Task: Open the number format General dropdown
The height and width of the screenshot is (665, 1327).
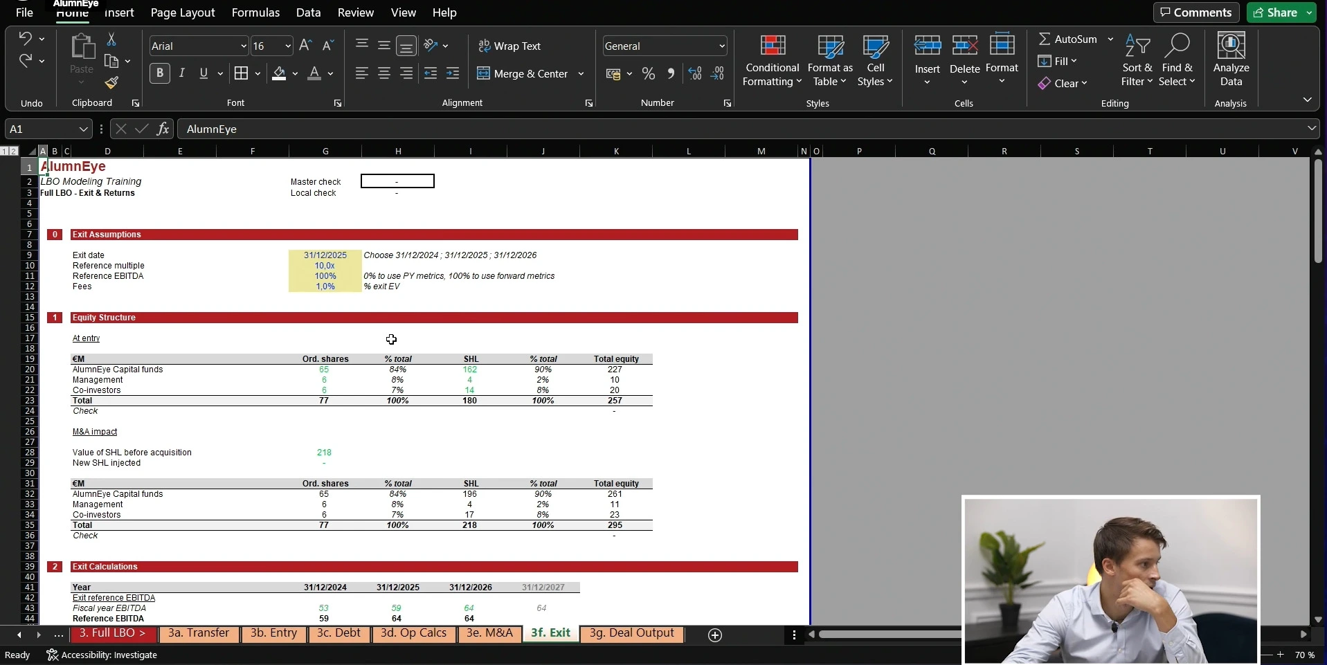Action: (722, 46)
